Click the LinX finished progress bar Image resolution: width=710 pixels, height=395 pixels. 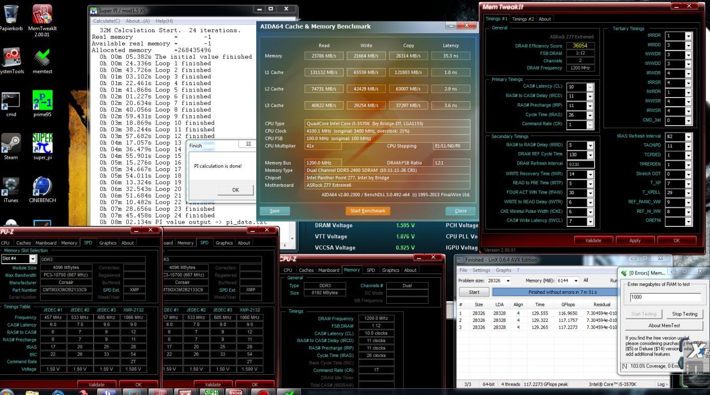[555, 292]
